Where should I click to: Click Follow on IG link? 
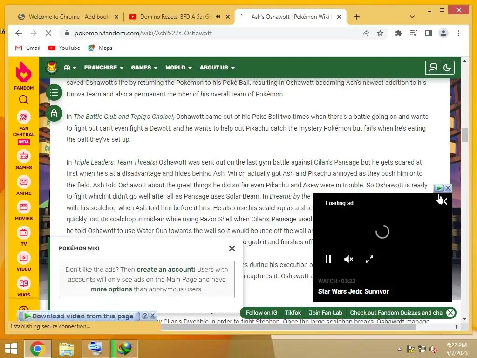coord(261,313)
